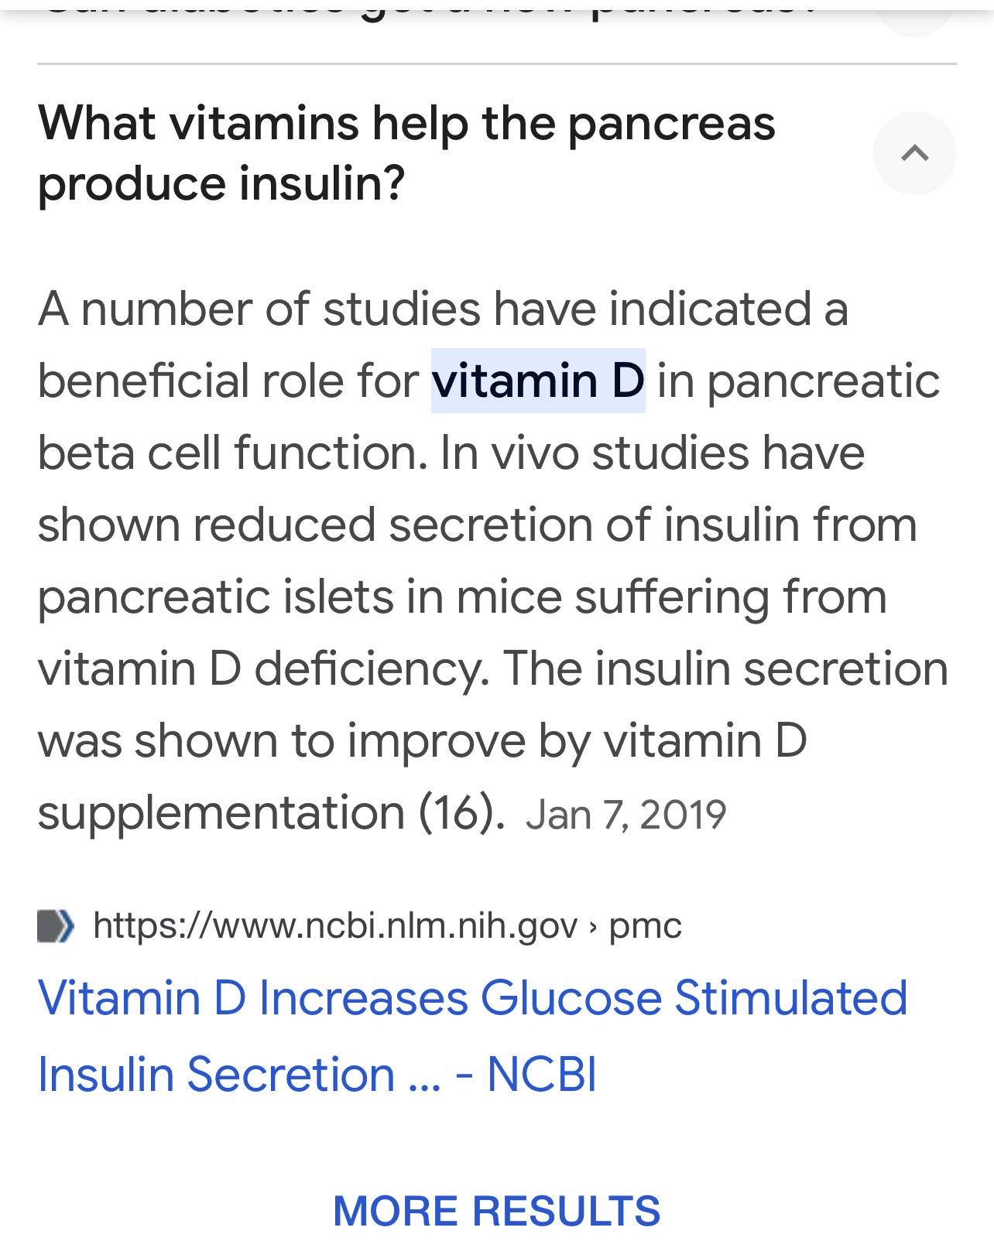Viewport: 994px width, 1248px height.
Task: Tap the highlighted "vitamin D" answer text
Action: tap(538, 381)
